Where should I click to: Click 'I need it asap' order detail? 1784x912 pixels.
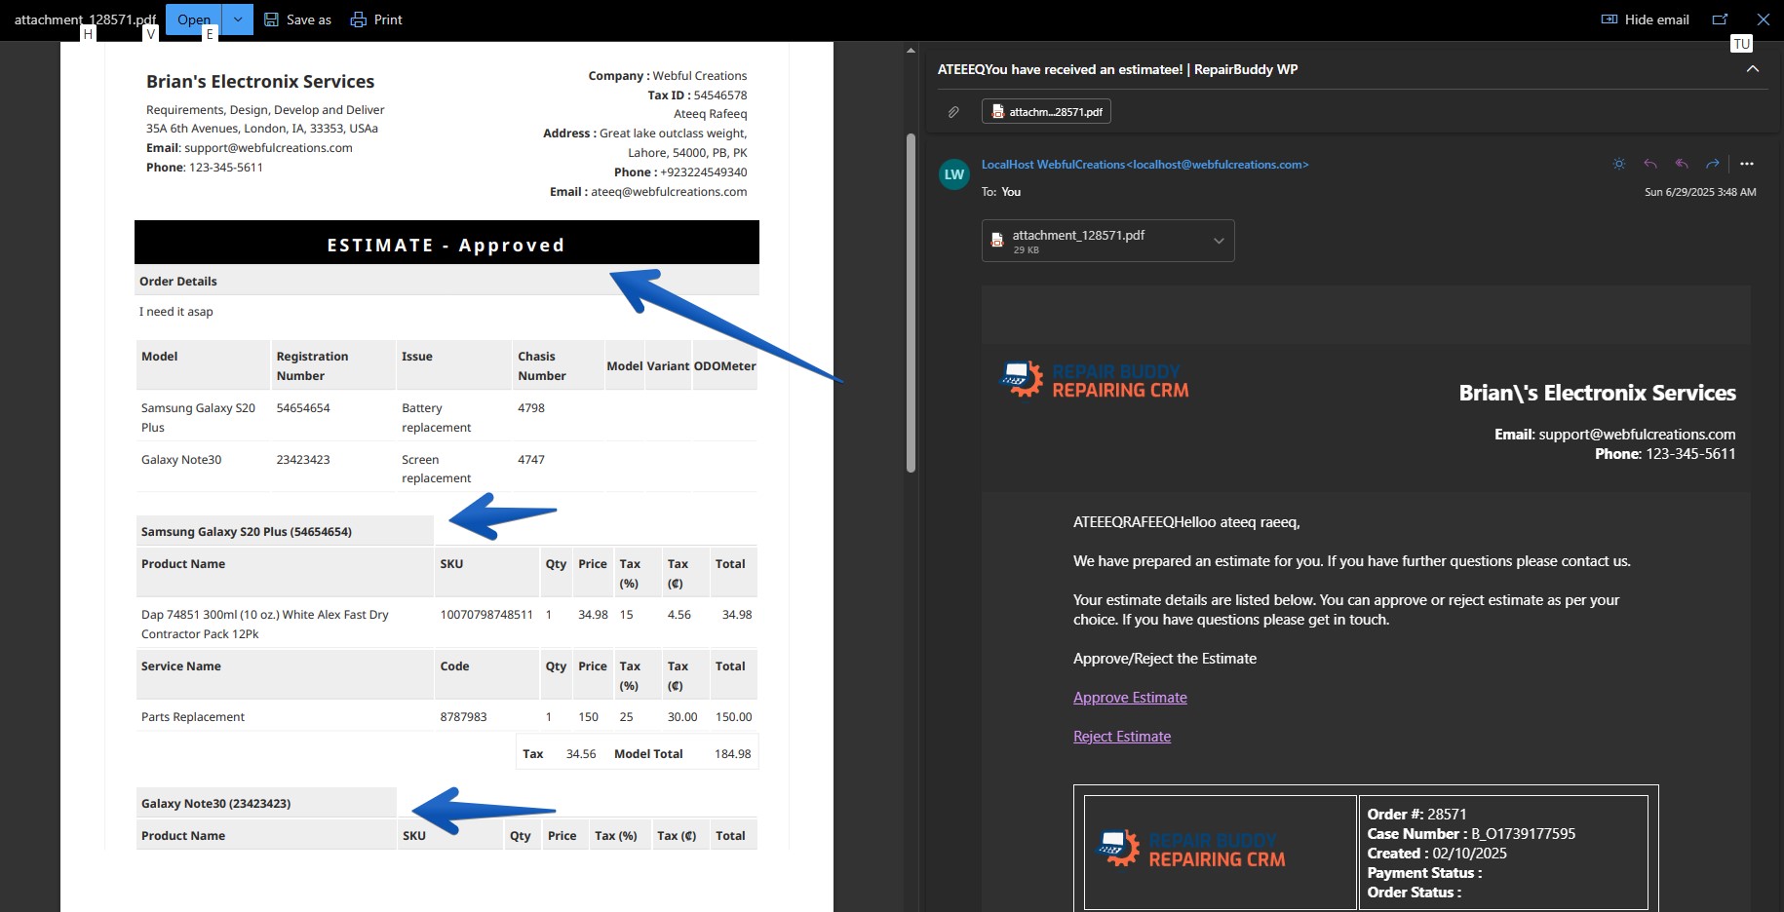pyautogui.click(x=176, y=312)
